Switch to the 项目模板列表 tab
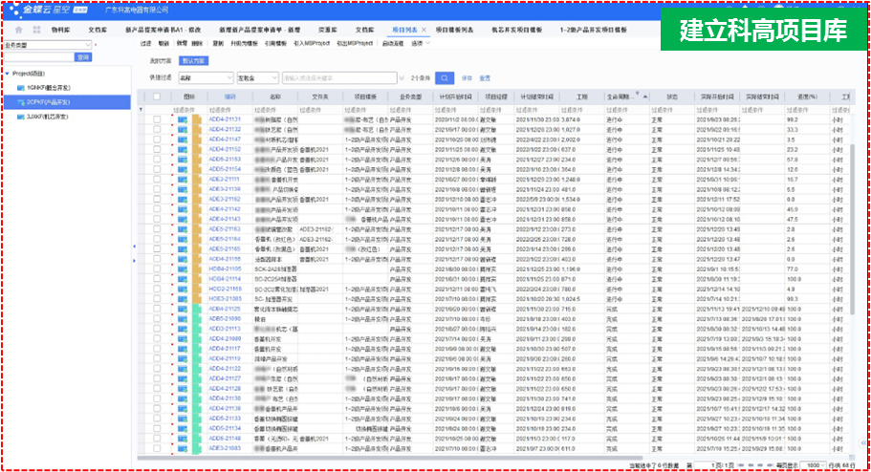Screen dimensions: 871x472 click(x=454, y=30)
